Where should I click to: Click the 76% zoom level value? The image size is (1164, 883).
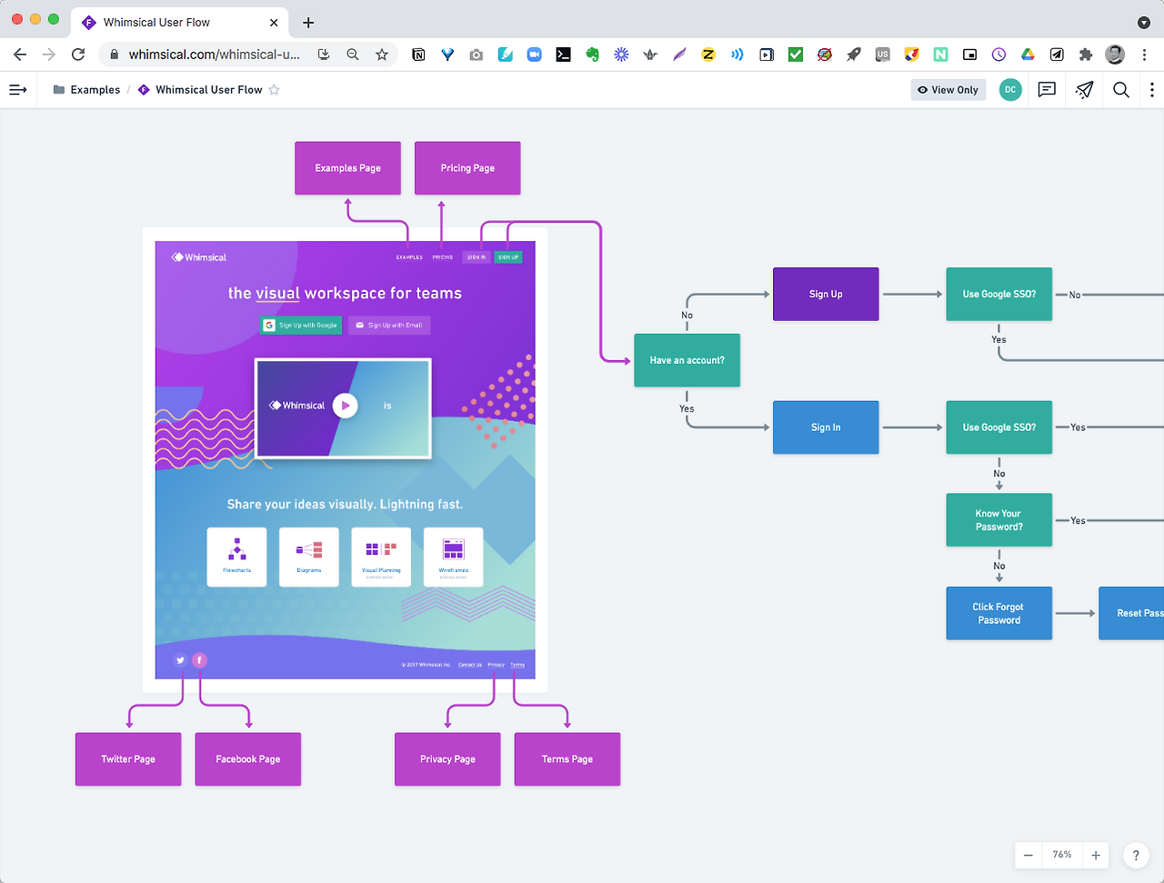1062,856
